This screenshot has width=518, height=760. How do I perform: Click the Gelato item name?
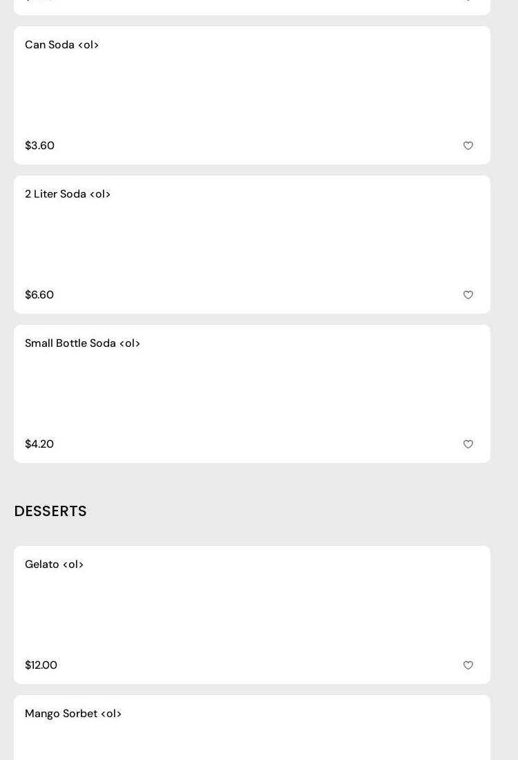click(x=54, y=564)
